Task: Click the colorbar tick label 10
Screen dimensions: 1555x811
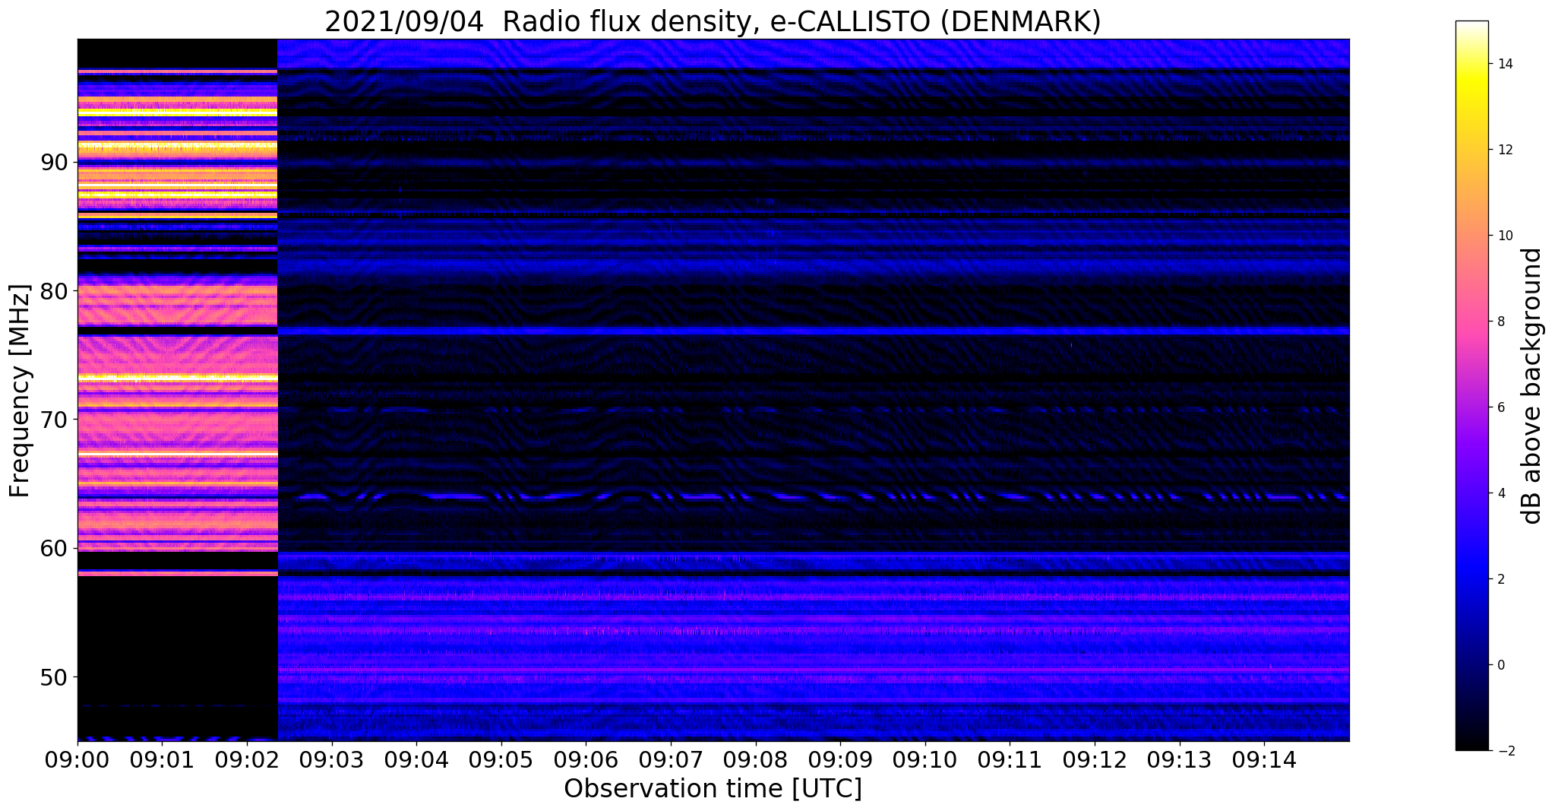Action: (x=1505, y=236)
